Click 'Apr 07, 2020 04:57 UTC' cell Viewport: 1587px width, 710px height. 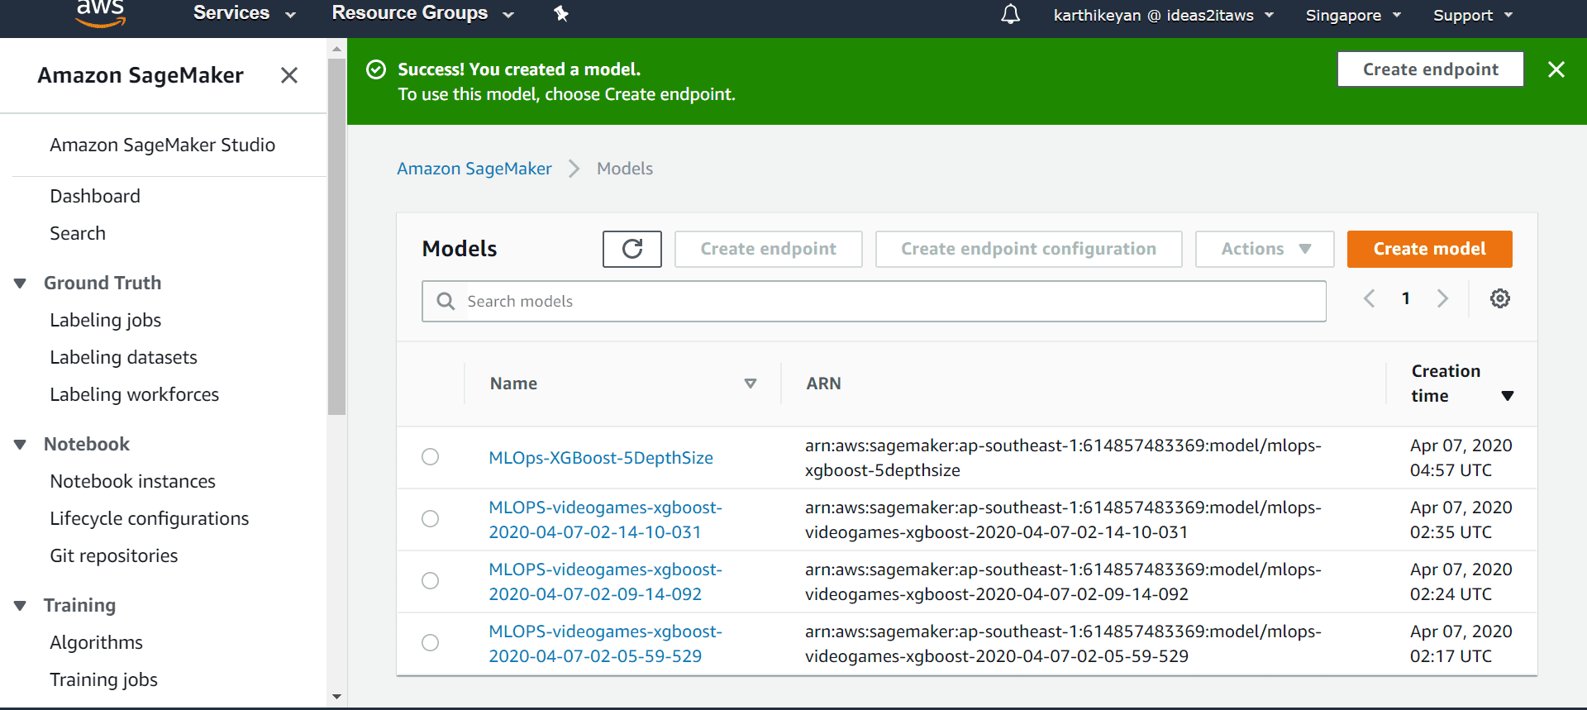point(1461,458)
